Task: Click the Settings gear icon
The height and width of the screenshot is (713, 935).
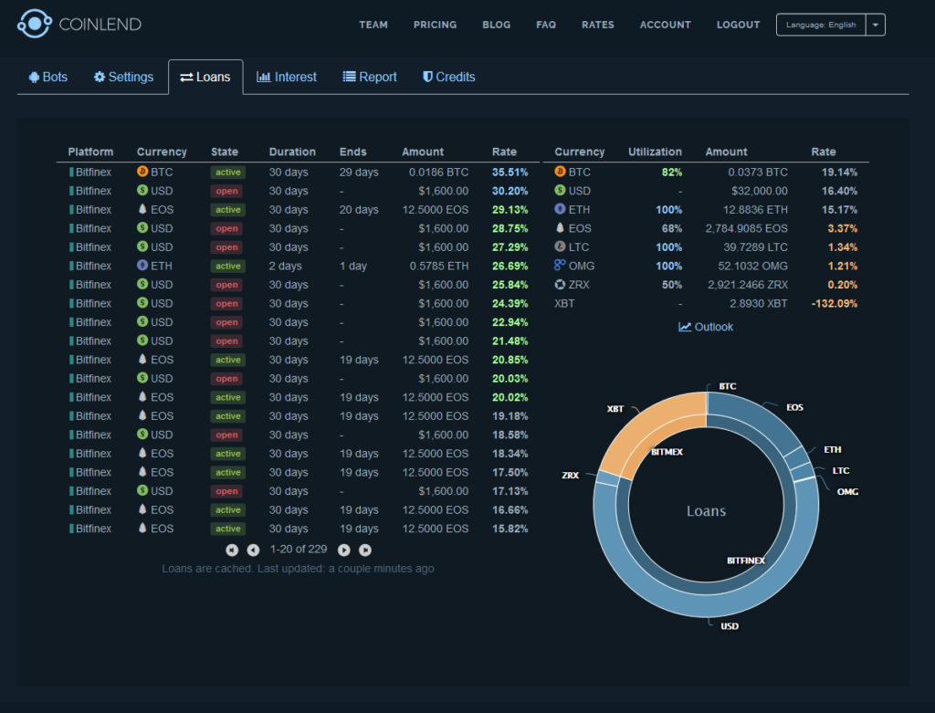Action: [x=100, y=77]
